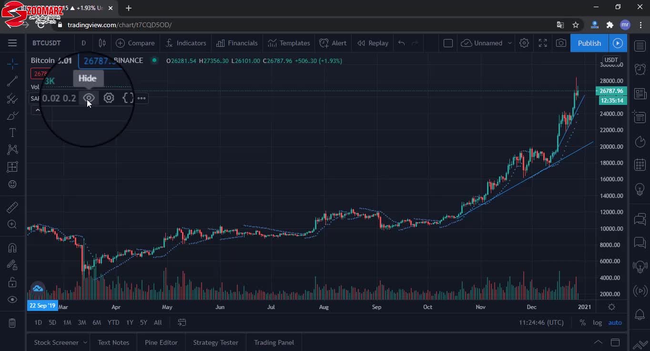Select the ruler measure tool
The width and height of the screenshot is (650, 351).
pyautogui.click(x=12, y=207)
